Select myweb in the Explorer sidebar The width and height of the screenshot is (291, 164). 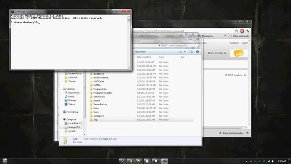click(x=70, y=131)
